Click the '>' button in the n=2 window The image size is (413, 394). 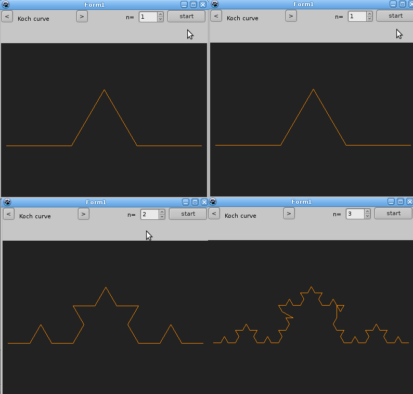tap(83, 214)
